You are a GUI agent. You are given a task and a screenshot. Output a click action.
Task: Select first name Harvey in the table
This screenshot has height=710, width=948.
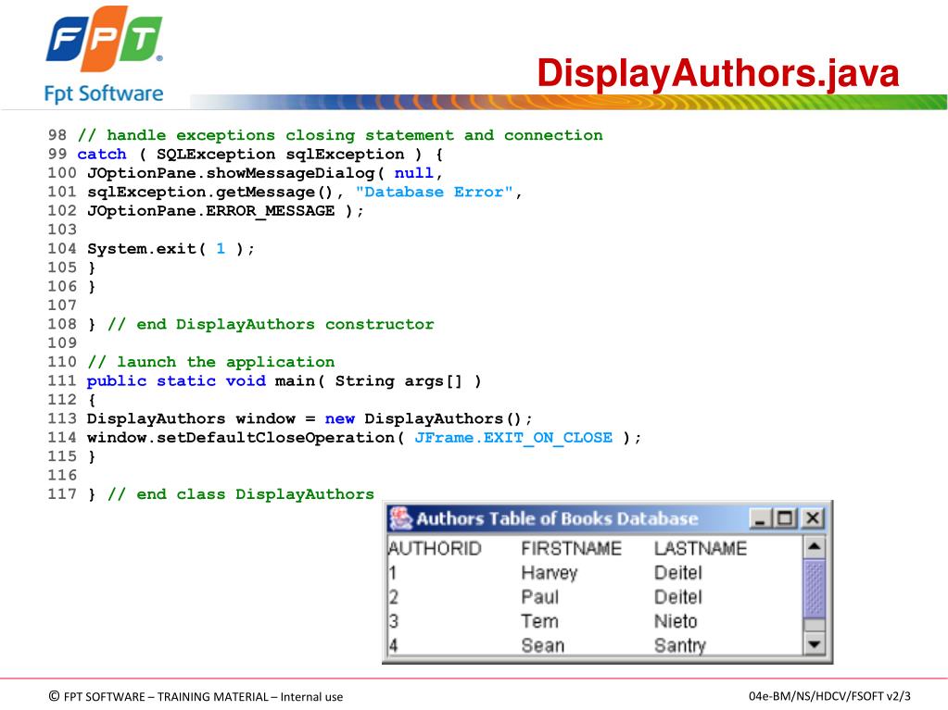[x=550, y=573]
